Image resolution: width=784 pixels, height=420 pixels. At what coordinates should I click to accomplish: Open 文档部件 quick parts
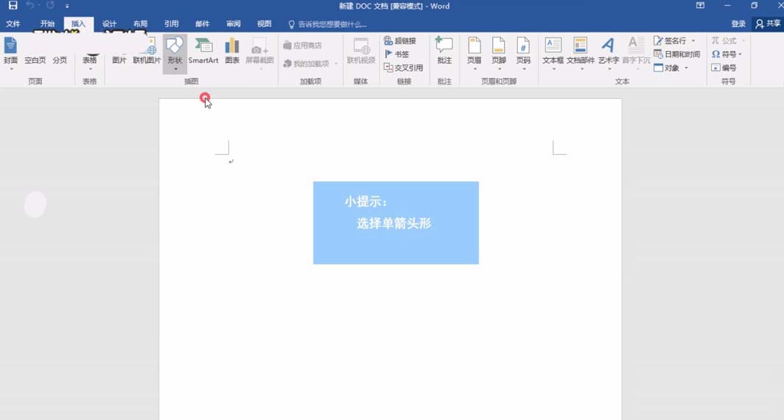(x=581, y=53)
